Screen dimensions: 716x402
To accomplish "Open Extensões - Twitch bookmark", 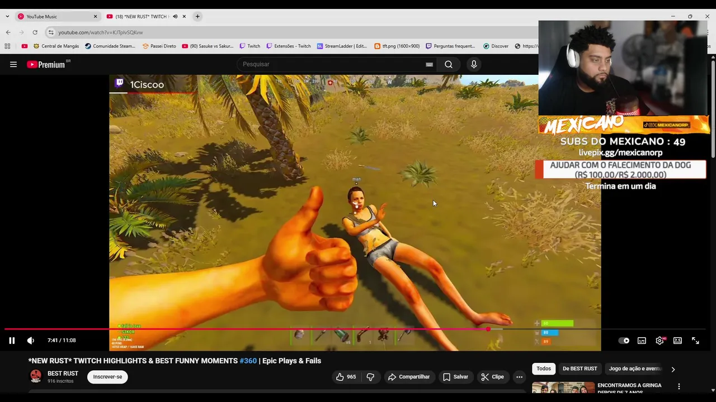I will click(289, 46).
